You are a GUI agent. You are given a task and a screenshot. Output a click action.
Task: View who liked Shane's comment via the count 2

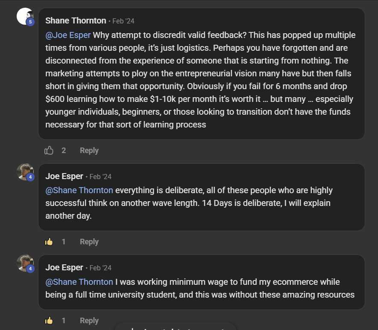[x=64, y=150]
